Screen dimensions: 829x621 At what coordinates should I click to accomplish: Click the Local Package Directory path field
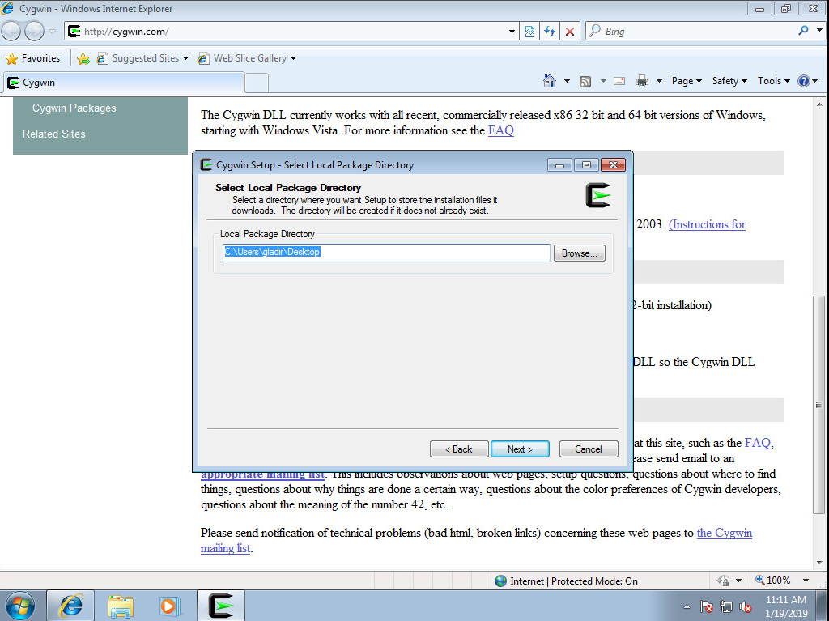click(x=386, y=253)
